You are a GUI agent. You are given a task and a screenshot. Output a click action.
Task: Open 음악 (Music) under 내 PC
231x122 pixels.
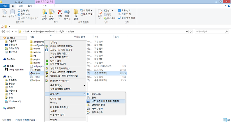point(9,98)
